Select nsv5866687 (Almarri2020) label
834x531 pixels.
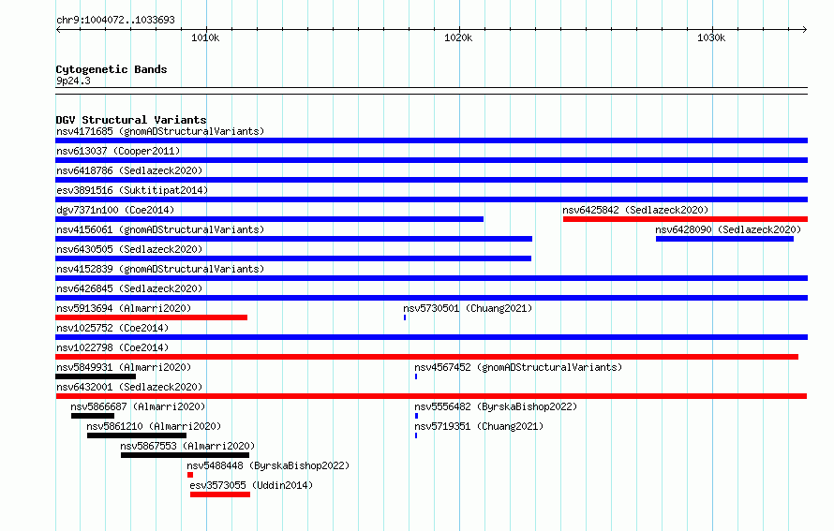point(138,406)
